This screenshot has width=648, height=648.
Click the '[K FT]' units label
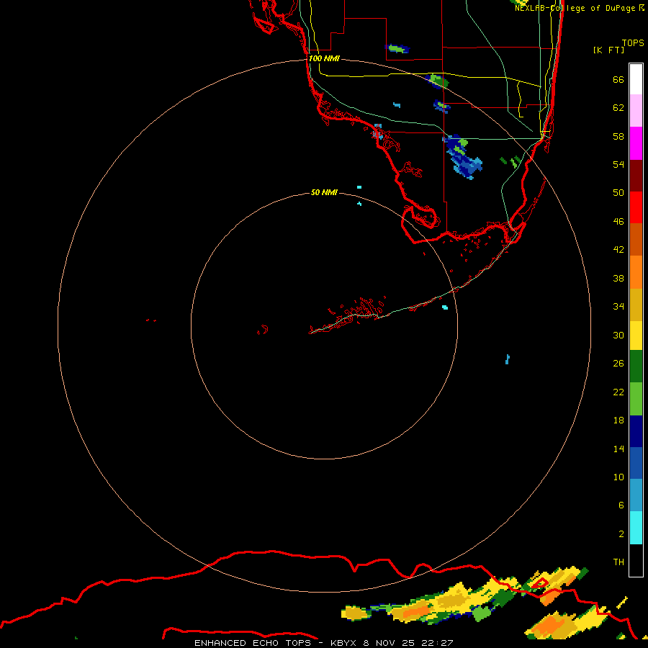[x=608, y=50]
